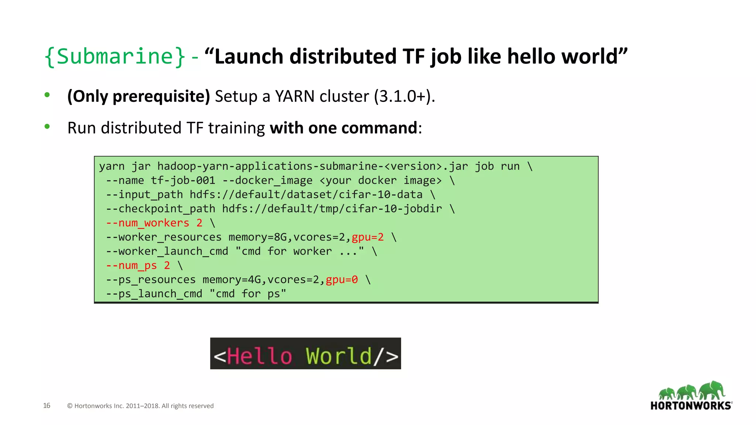The height and width of the screenshot is (425, 756).
Task: Click the "--docker_image <your docker image>" argument
Action: [332, 180]
